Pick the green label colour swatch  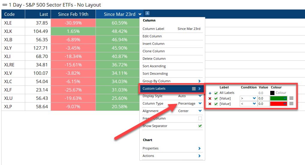click(279, 98)
